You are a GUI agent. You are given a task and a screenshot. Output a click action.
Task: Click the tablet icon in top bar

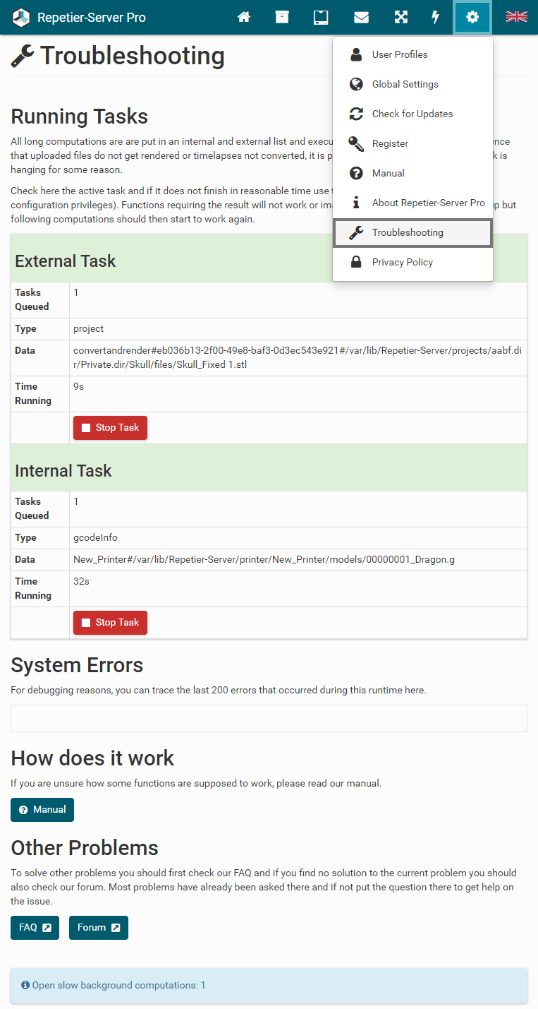point(321,17)
